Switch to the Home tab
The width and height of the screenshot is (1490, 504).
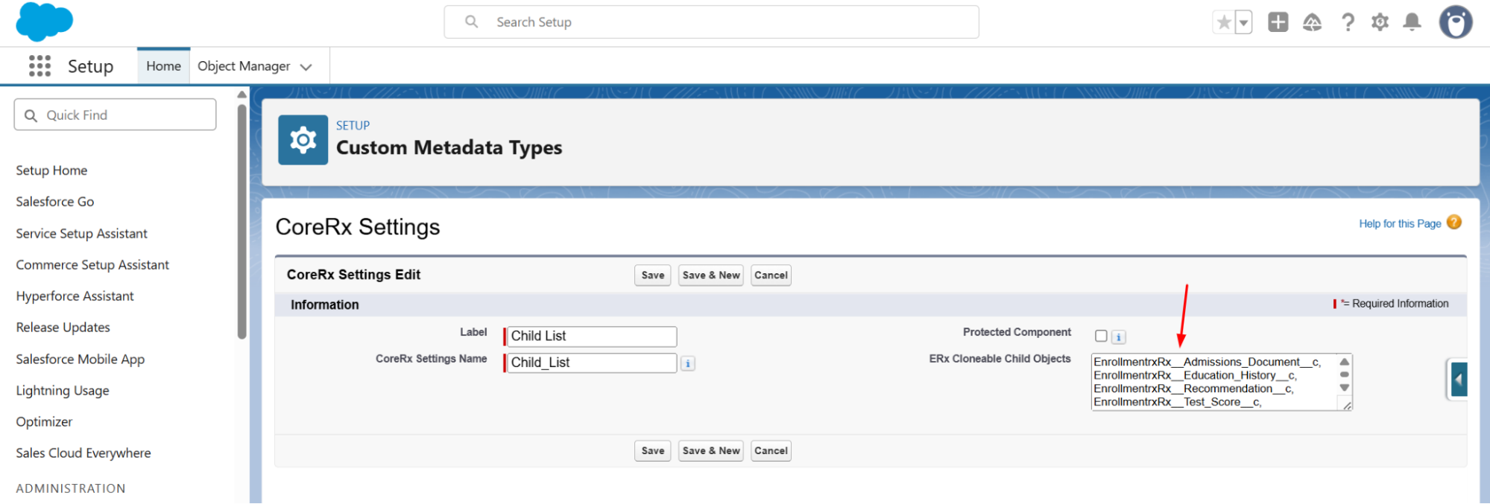point(163,66)
